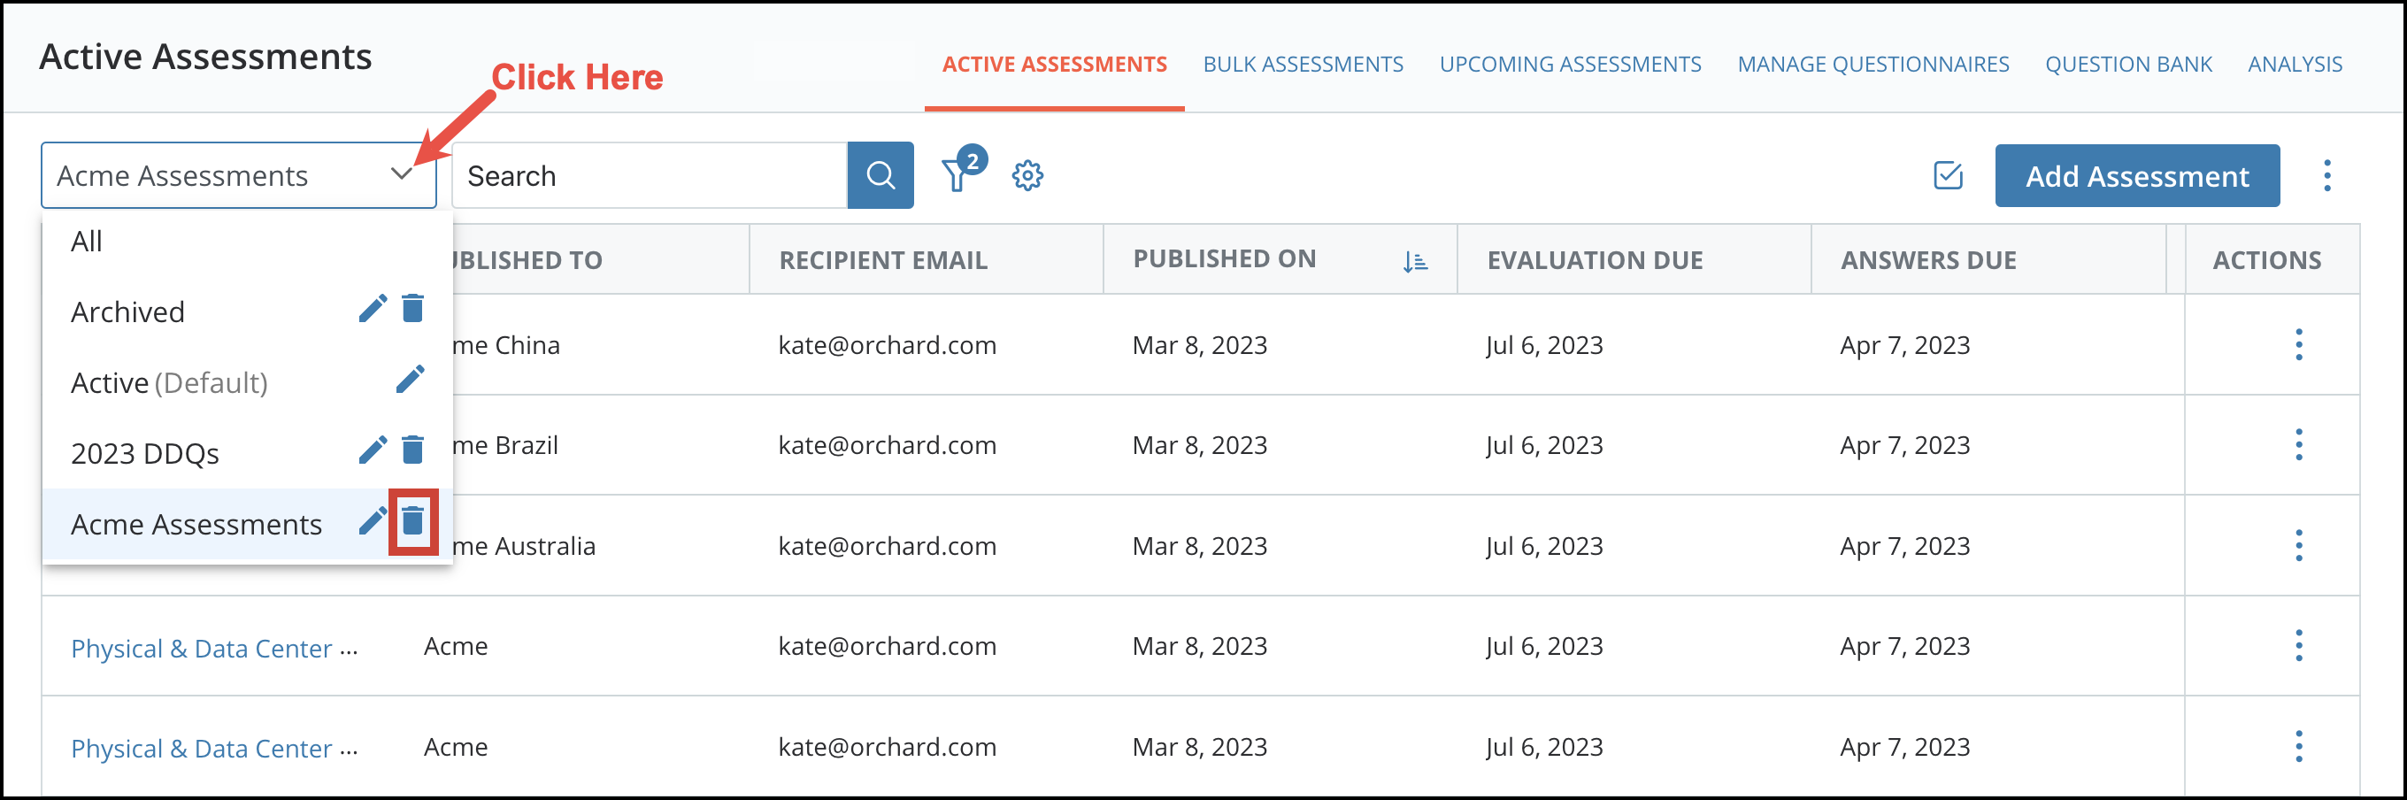
Task: Open the Physical & Data Center assessment link
Action: pos(204,648)
